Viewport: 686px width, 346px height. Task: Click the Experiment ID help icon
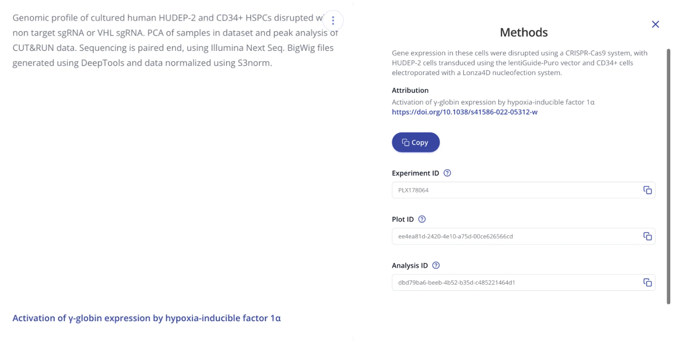pyautogui.click(x=447, y=174)
